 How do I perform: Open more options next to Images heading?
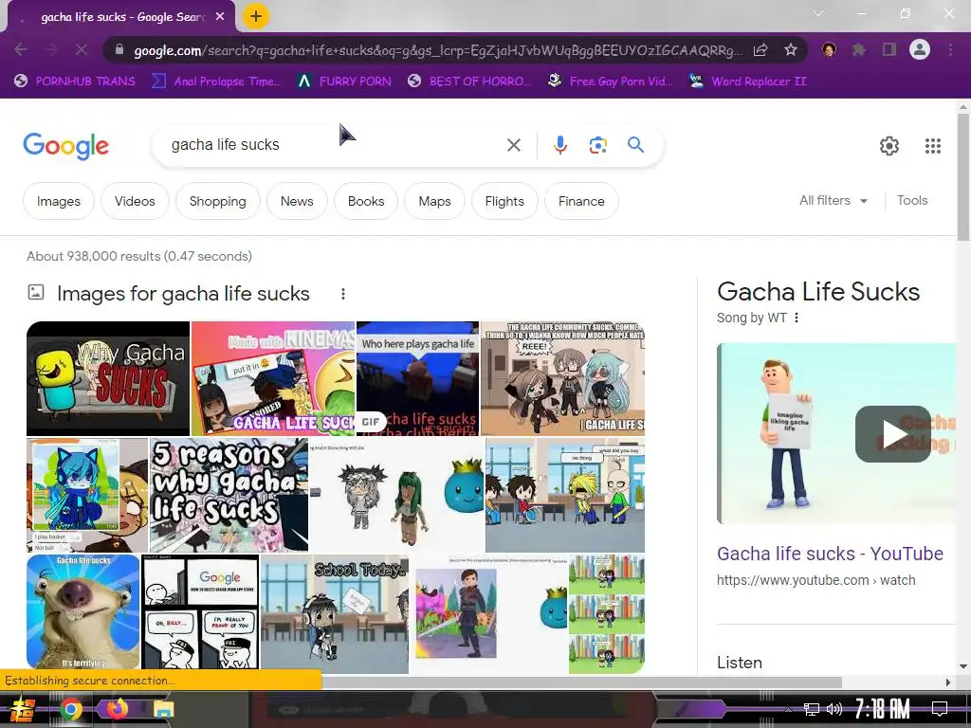point(343,294)
